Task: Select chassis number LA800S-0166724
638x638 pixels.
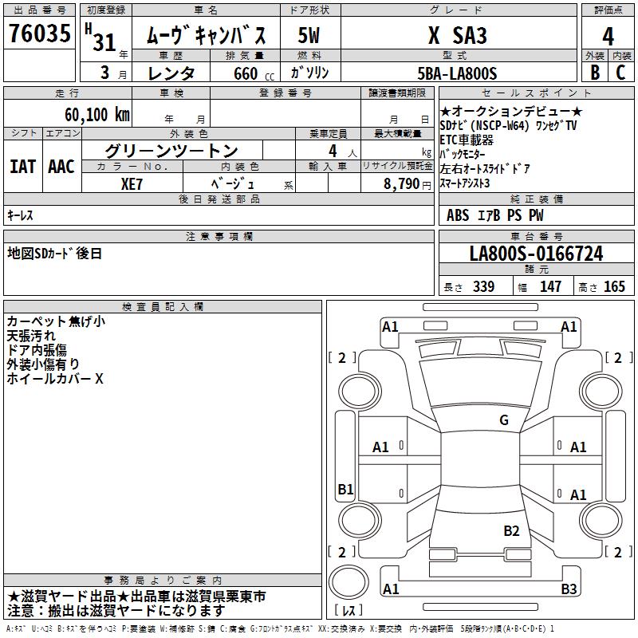Action: click(536, 254)
